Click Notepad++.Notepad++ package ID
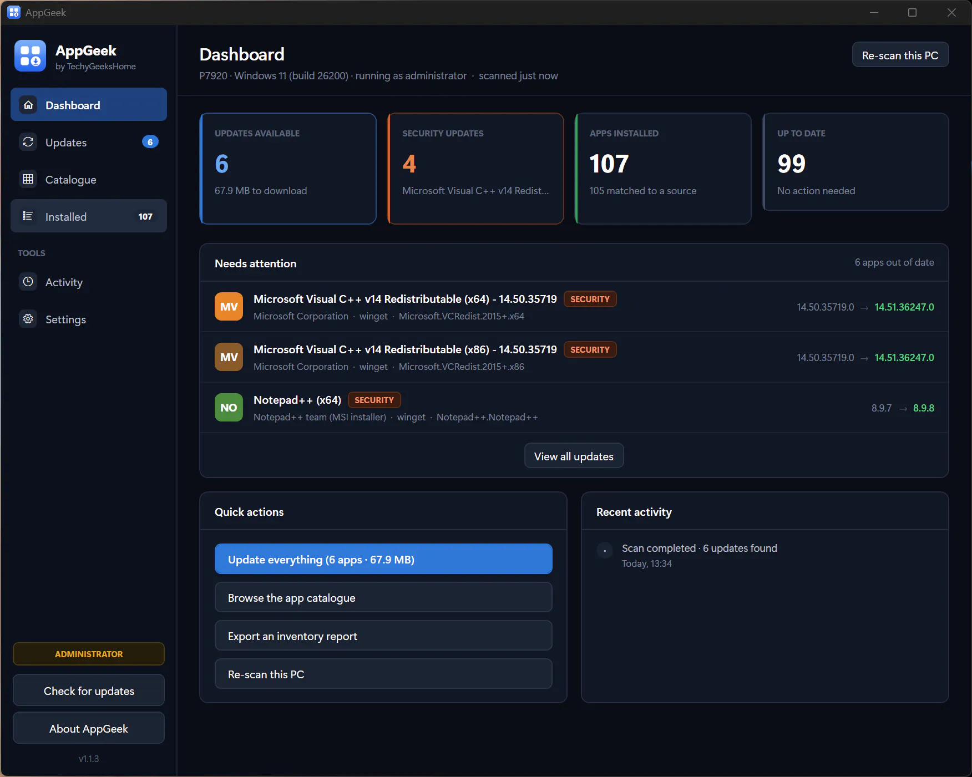972x777 pixels. 487,417
